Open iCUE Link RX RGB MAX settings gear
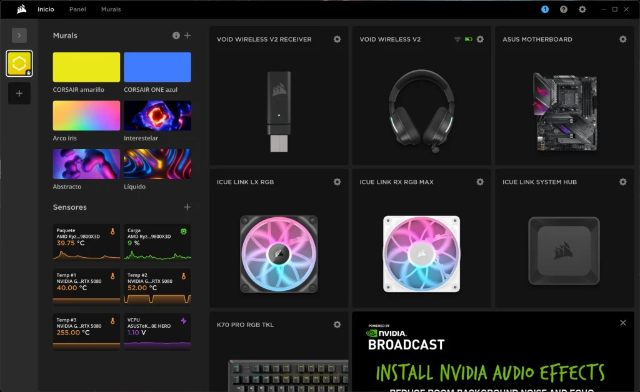This screenshot has width=640, height=392. click(x=480, y=182)
